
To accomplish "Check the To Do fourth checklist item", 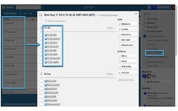I will 41,47.
